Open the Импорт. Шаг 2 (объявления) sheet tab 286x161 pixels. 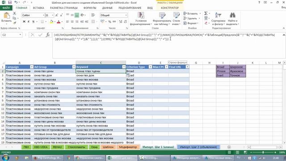198,147
